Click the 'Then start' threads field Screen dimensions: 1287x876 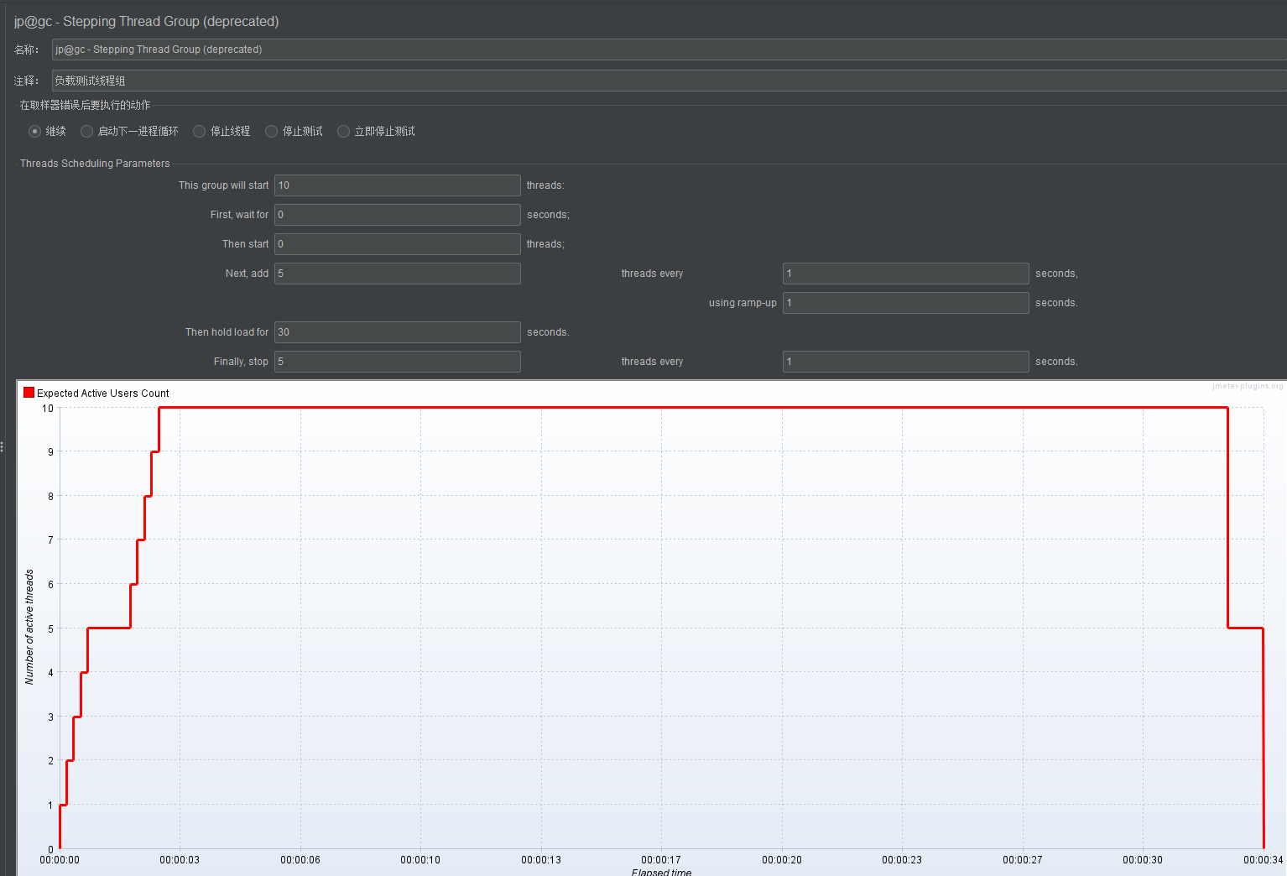(x=398, y=244)
